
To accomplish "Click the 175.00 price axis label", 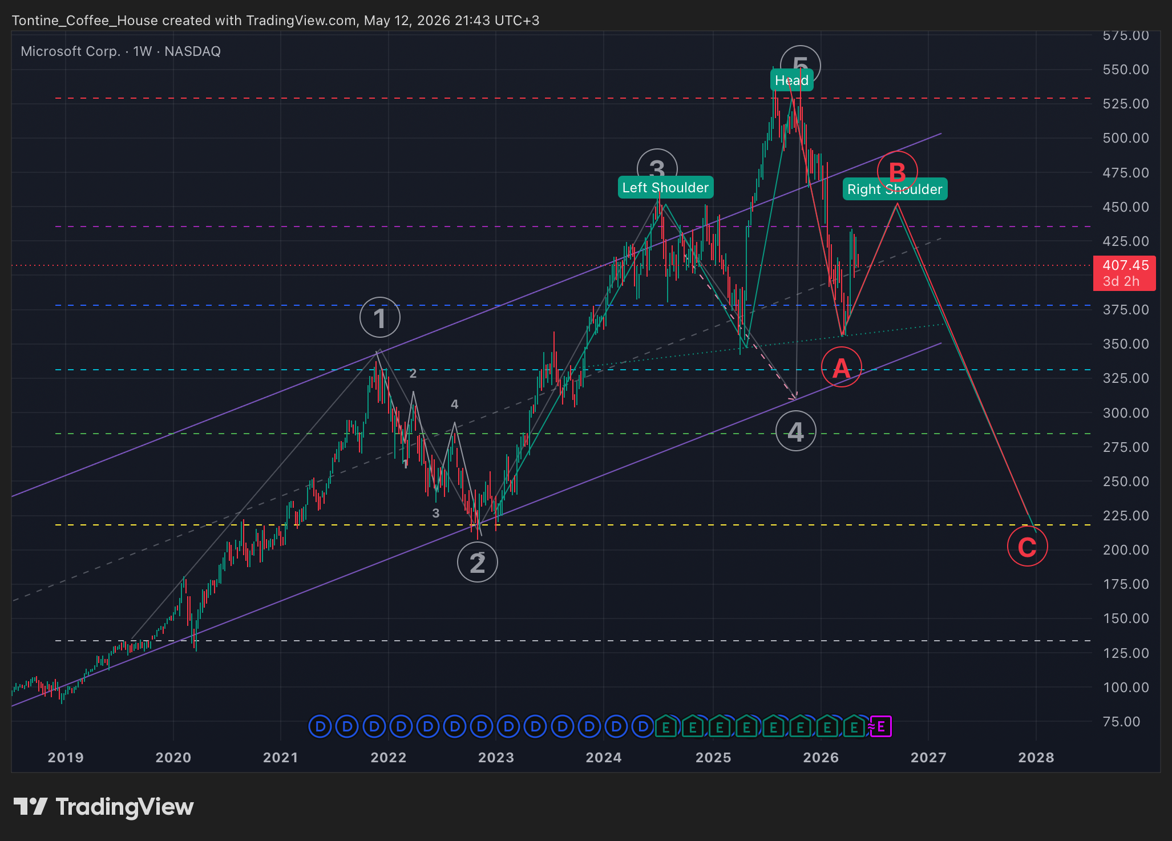I will pyautogui.click(x=1126, y=584).
